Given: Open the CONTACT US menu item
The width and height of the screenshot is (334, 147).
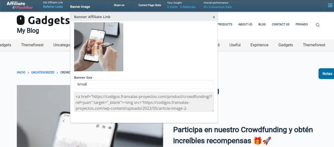Looking at the screenshot, I should click(x=281, y=24).
